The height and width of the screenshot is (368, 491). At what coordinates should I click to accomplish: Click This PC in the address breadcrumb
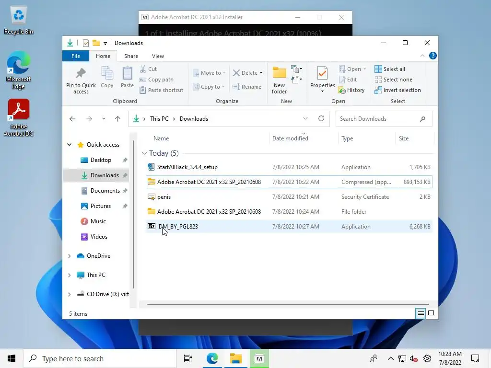tap(159, 119)
